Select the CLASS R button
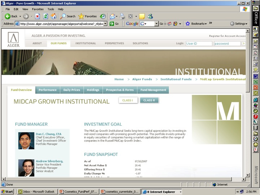 [x=149, y=100]
